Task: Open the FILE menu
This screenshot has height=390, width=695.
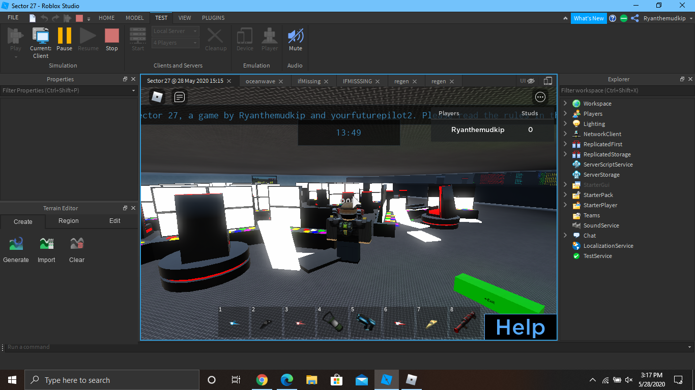Action: point(13,18)
